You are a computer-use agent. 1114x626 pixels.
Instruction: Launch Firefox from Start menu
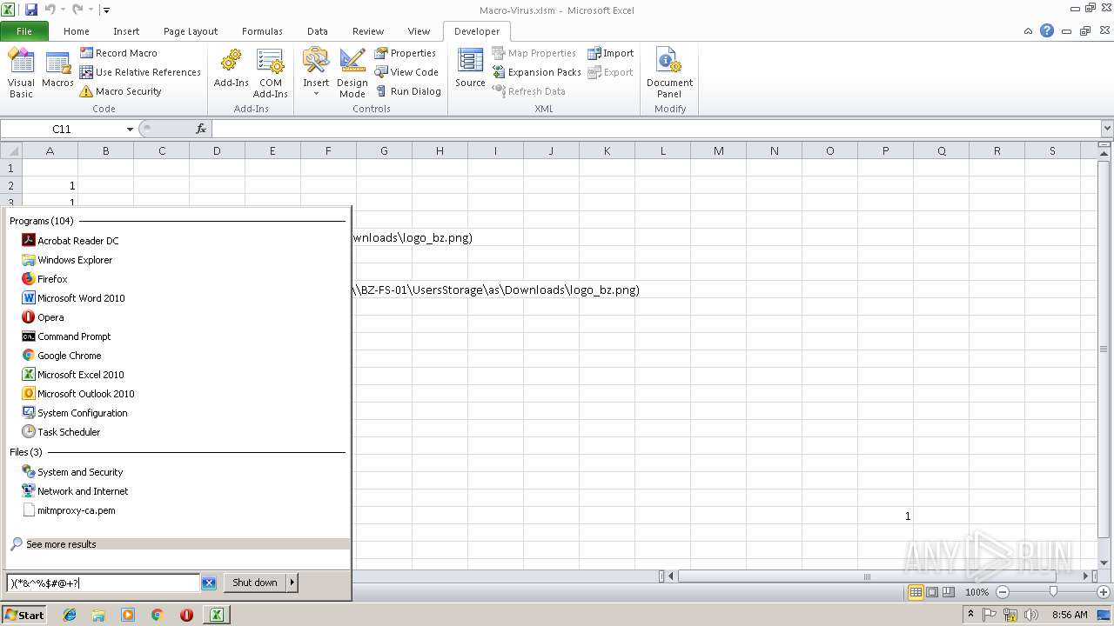(45, 279)
